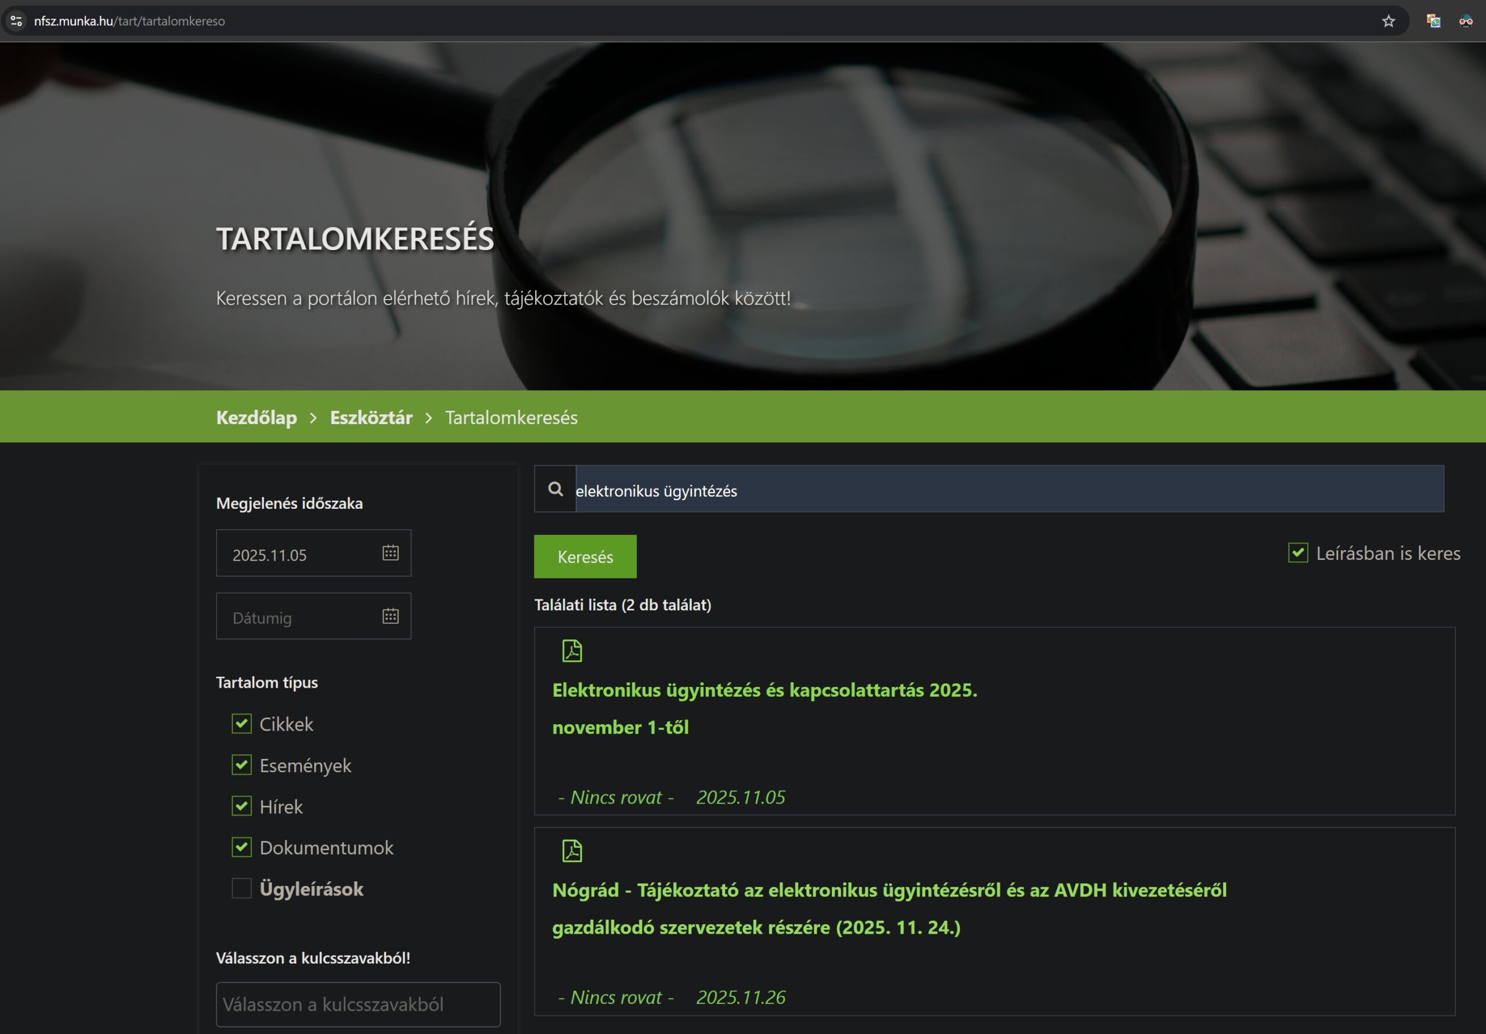Image resolution: width=1486 pixels, height=1034 pixels.
Task: Click the search text field with elektronikus ügyintézés
Action: (x=1008, y=490)
